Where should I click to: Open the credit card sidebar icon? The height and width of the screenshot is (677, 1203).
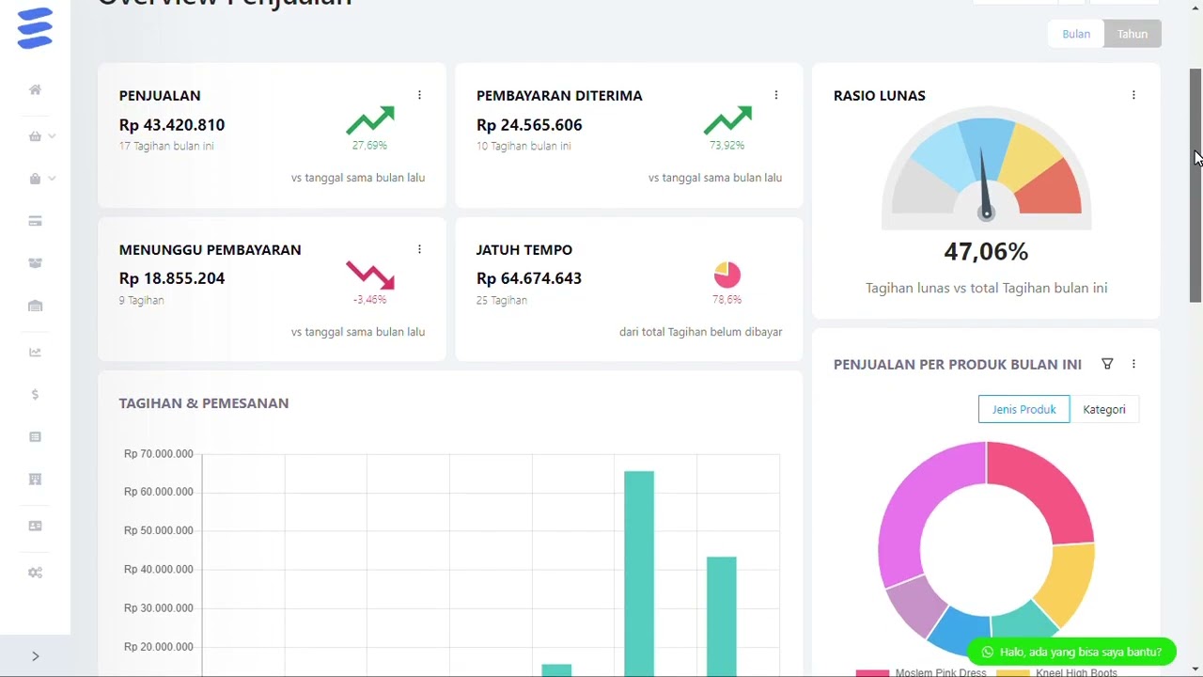click(x=35, y=221)
